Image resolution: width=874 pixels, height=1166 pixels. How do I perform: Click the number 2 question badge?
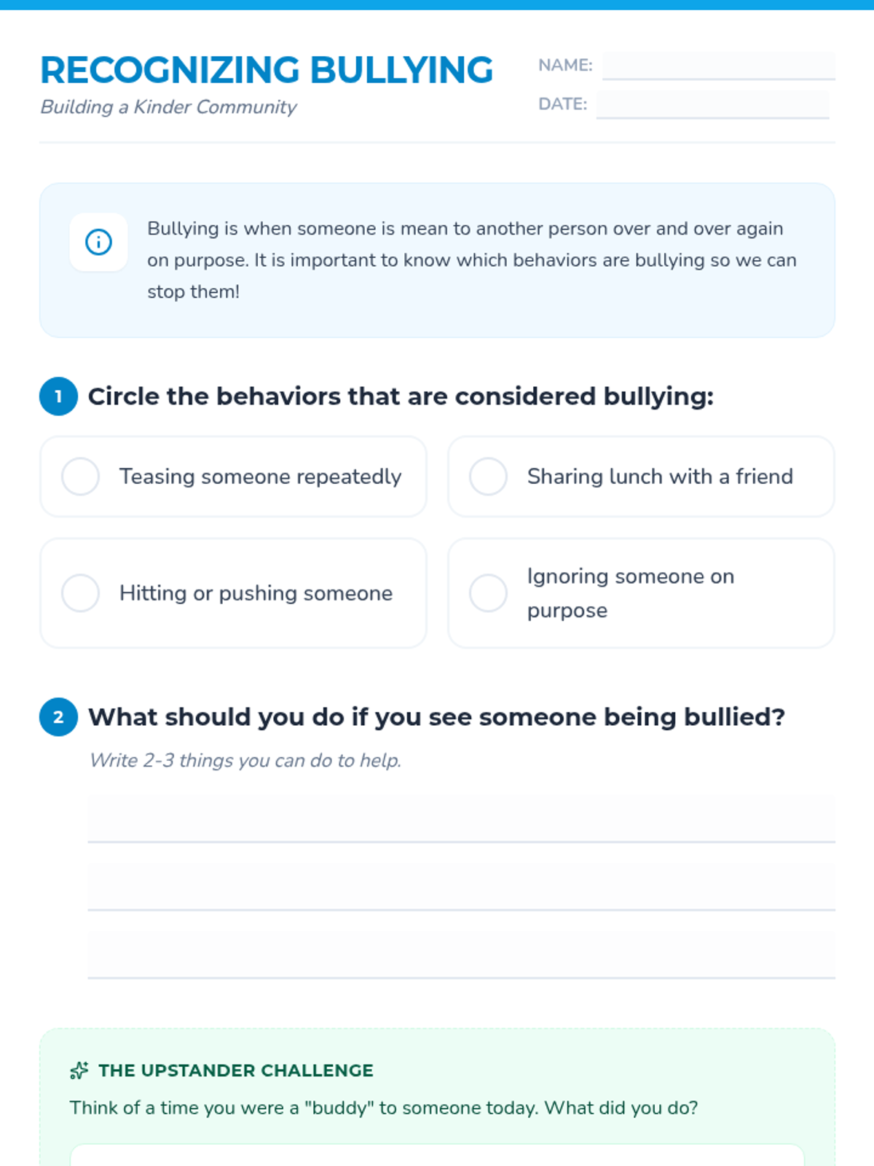point(58,717)
